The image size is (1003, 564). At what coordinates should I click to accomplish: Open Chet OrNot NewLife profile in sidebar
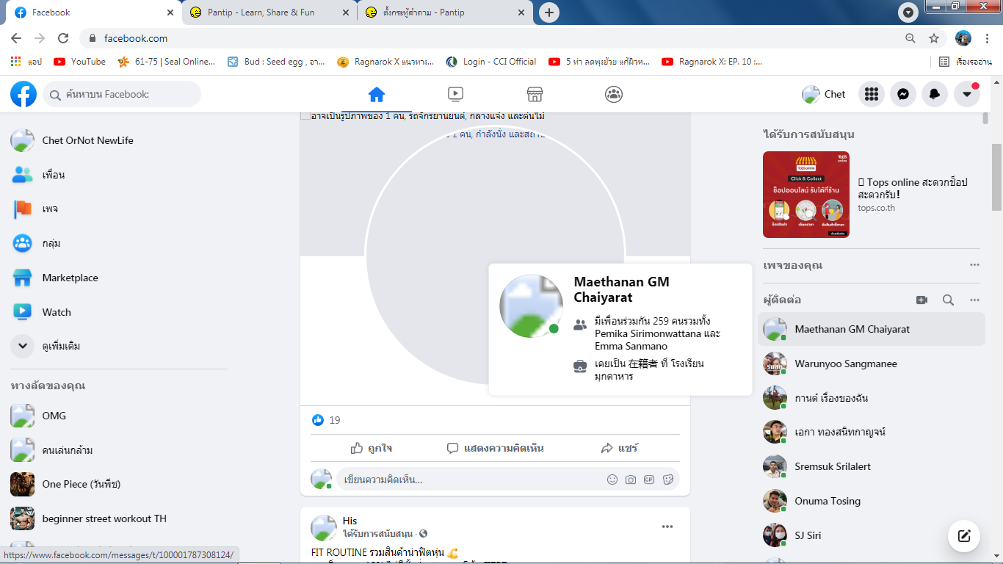point(117,140)
